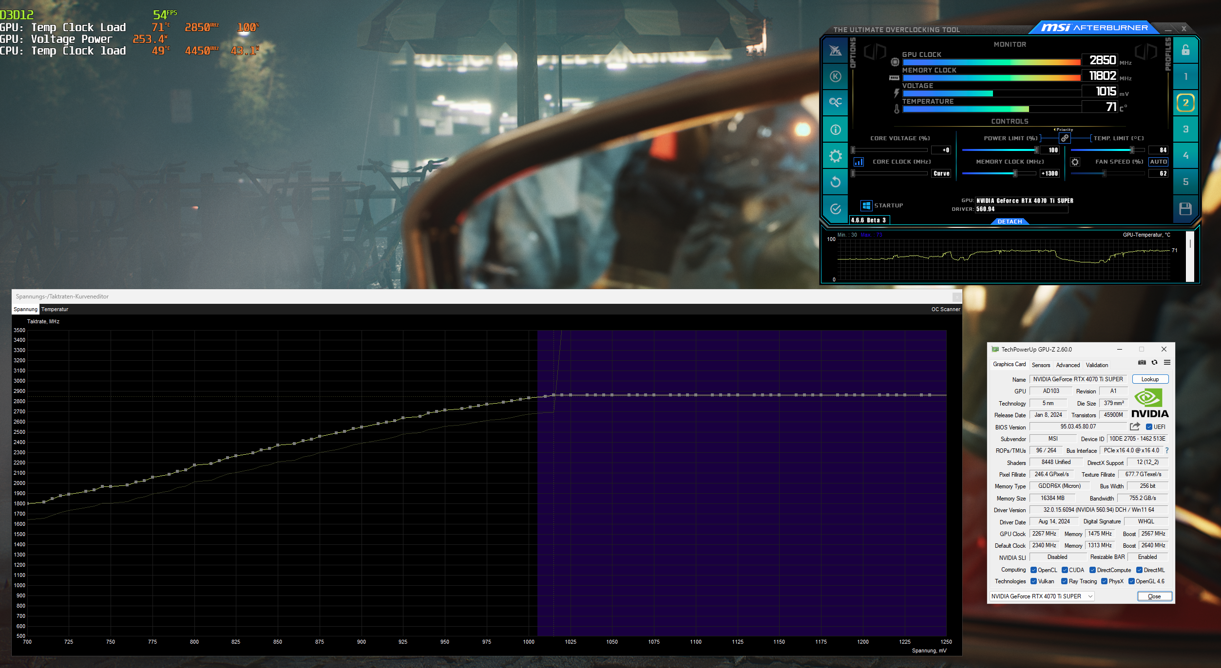
Task: Toggle the Windows STARTUP button
Action: pos(866,205)
